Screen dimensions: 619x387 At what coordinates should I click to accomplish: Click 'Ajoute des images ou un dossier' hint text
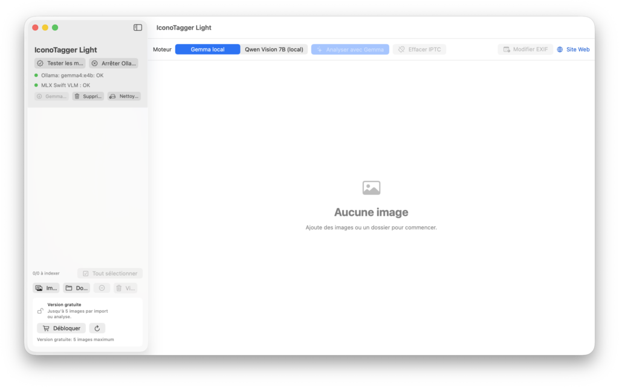pyautogui.click(x=371, y=227)
